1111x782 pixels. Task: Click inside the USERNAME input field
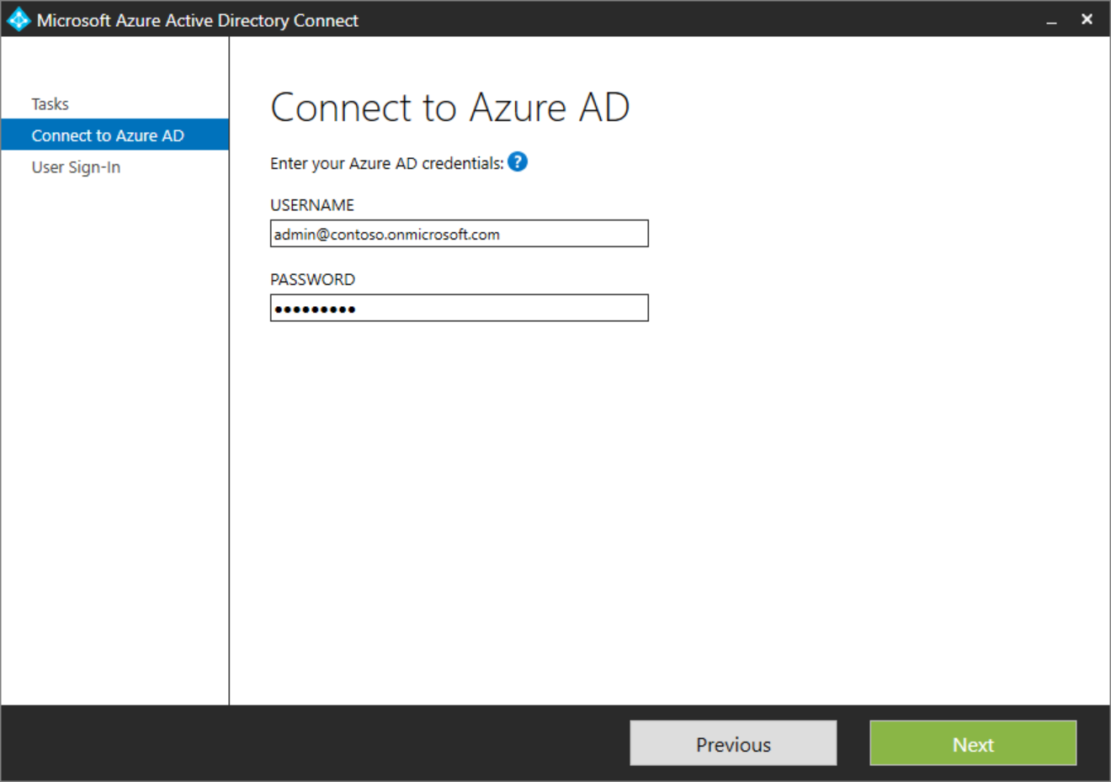point(459,233)
